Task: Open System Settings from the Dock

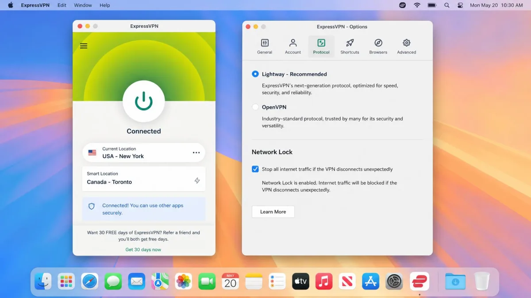Action: pos(394,281)
